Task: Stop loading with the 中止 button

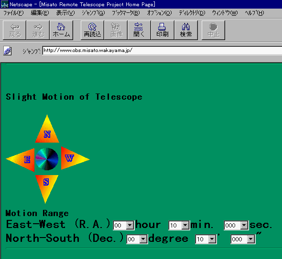Action: [213, 30]
